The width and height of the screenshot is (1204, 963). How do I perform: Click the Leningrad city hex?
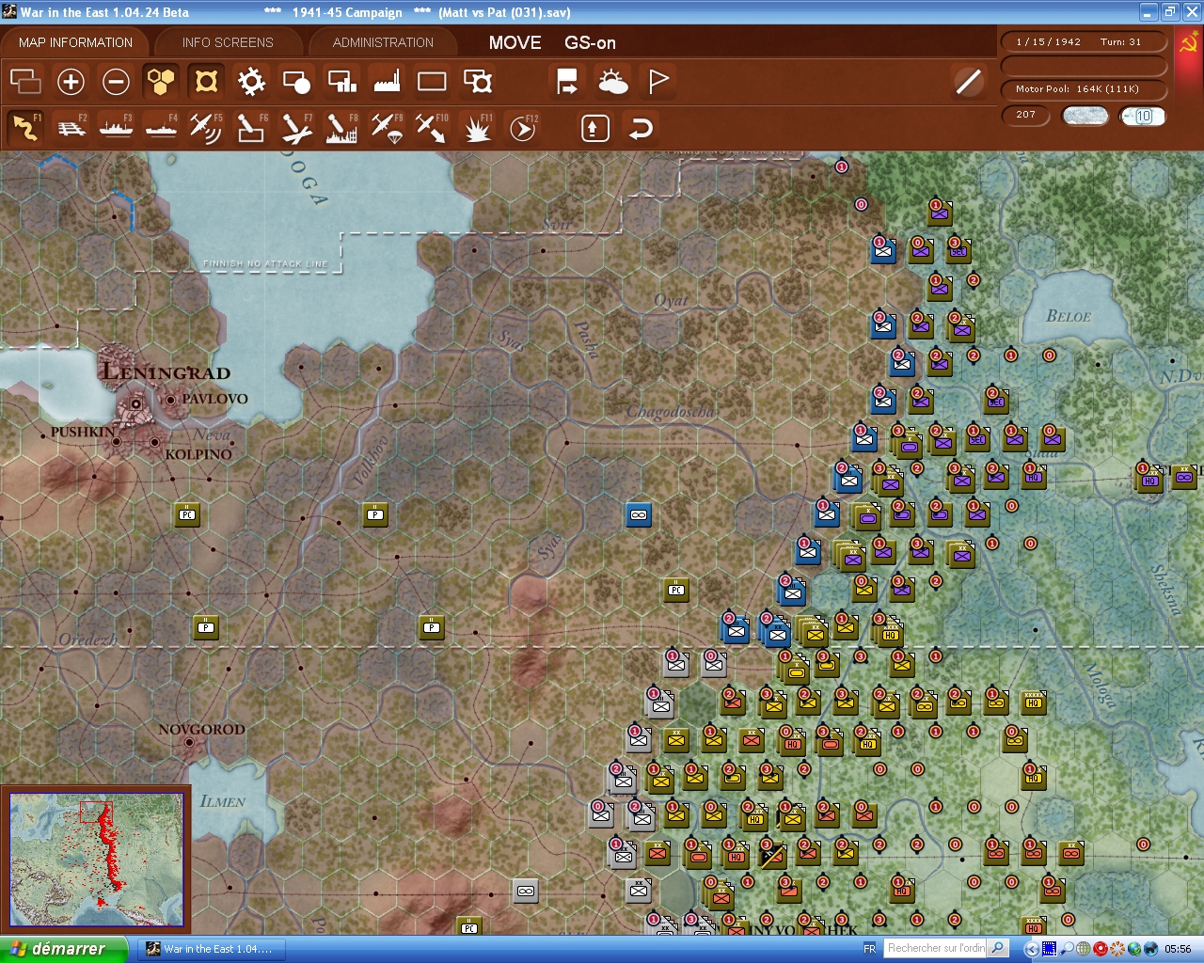[135, 403]
